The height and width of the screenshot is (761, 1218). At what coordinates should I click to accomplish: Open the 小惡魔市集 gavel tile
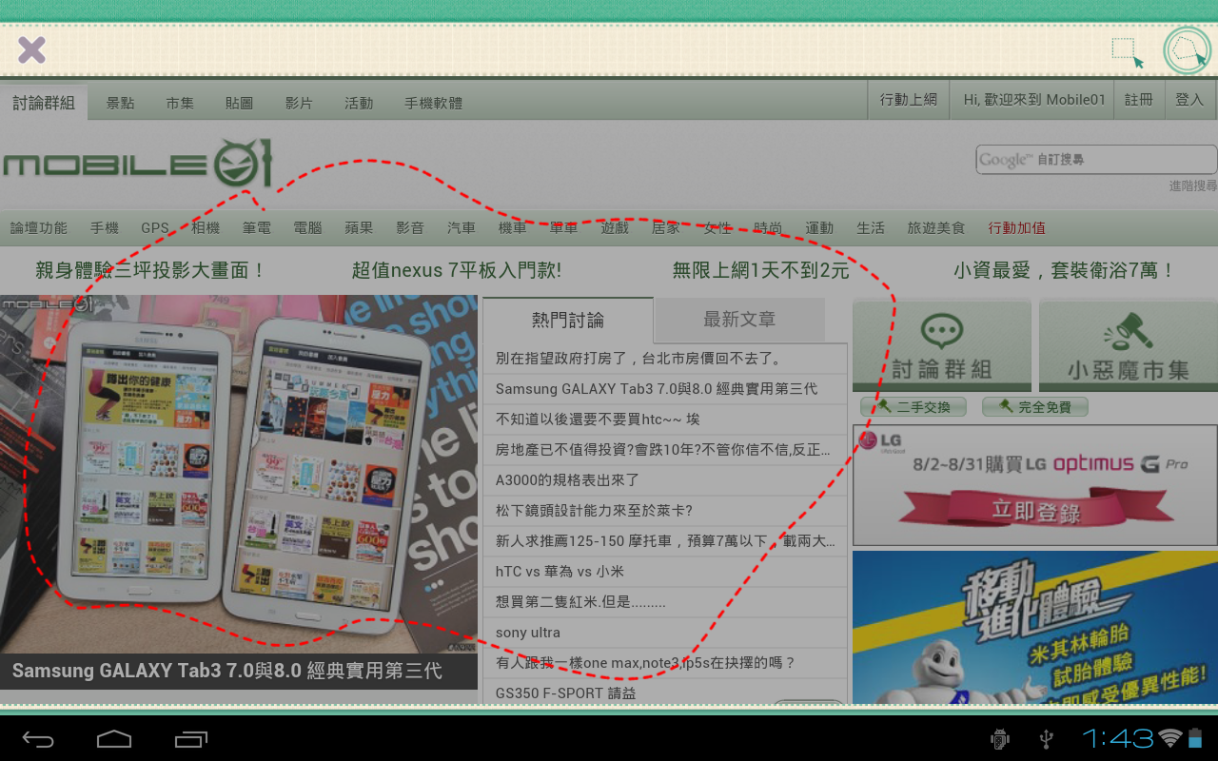tap(1129, 345)
